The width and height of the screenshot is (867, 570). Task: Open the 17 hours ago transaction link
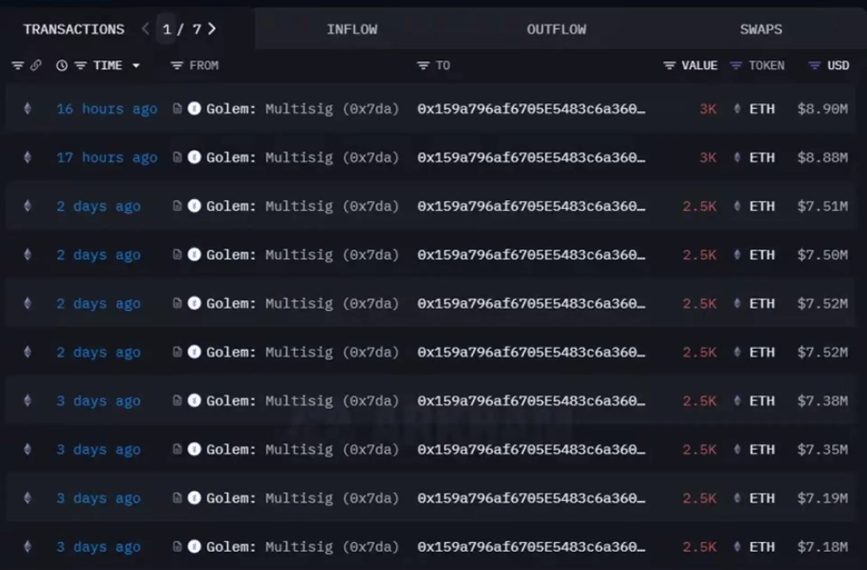pos(107,157)
